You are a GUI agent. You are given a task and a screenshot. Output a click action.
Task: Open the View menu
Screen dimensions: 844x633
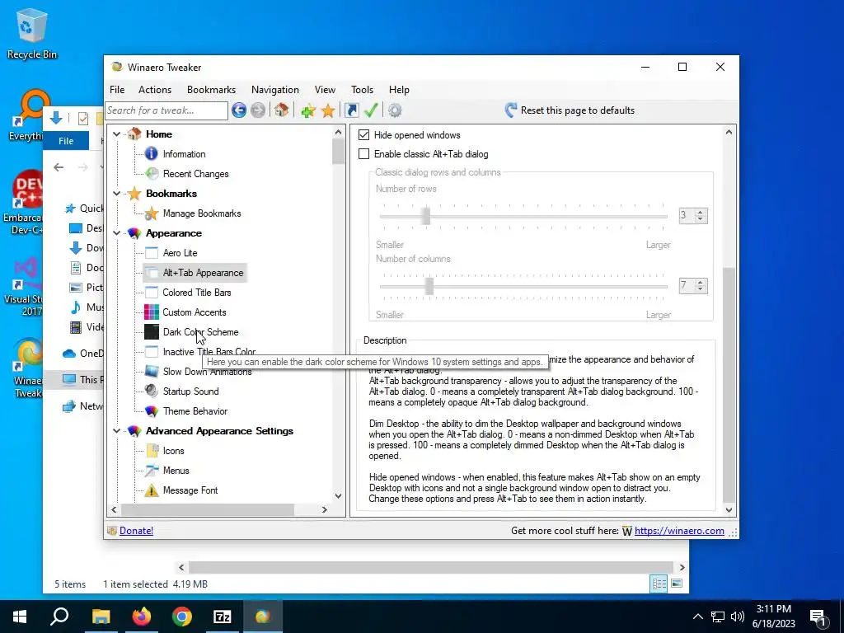pyautogui.click(x=325, y=90)
